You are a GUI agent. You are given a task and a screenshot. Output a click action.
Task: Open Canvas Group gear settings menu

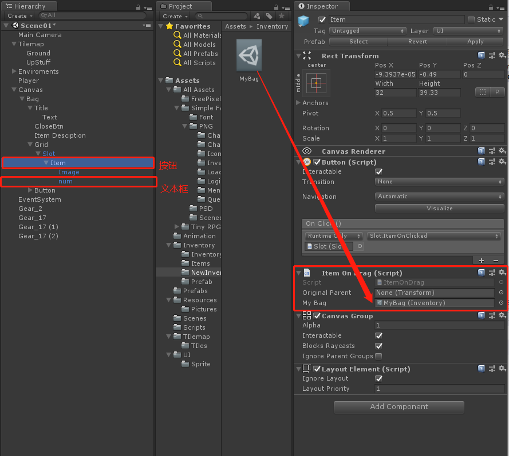[502, 315]
